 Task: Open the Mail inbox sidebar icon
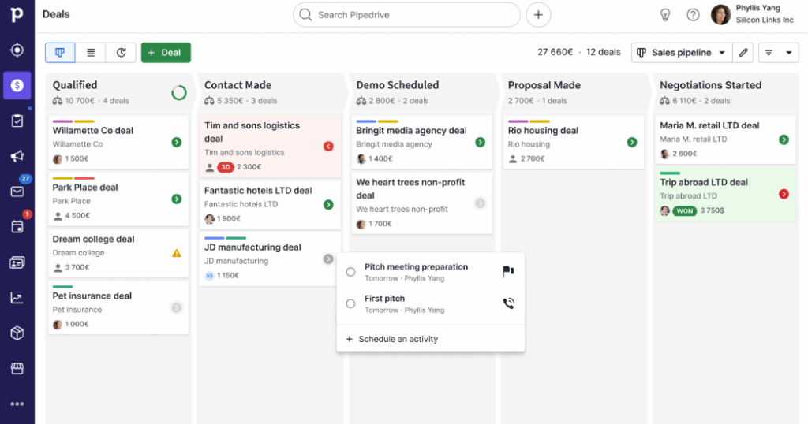coord(17,192)
